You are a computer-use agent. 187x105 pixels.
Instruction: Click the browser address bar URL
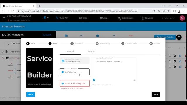pyautogui.click(x=79, y=11)
